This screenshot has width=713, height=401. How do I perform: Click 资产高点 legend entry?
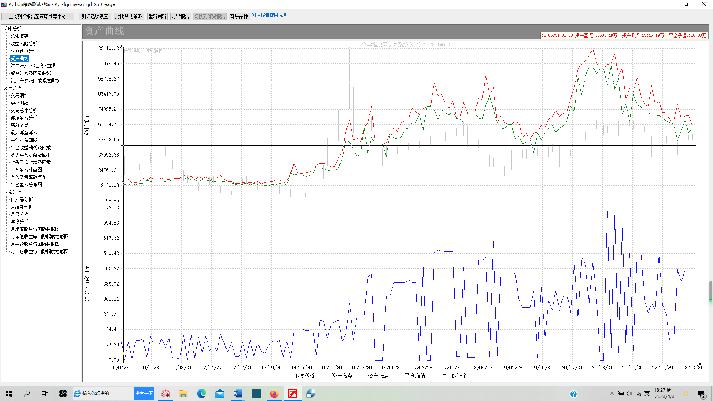pyautogui.click(x=336, y=376)
